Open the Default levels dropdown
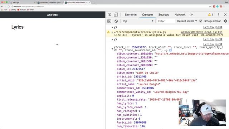This screenshot has height=129, width=229. click(x=187, y=21)
